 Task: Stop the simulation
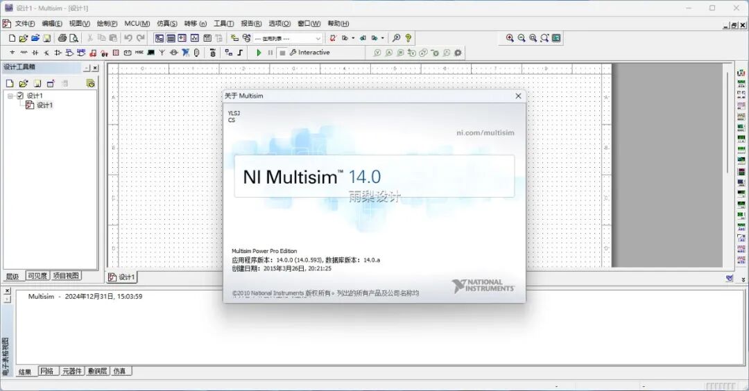(282, 53)
